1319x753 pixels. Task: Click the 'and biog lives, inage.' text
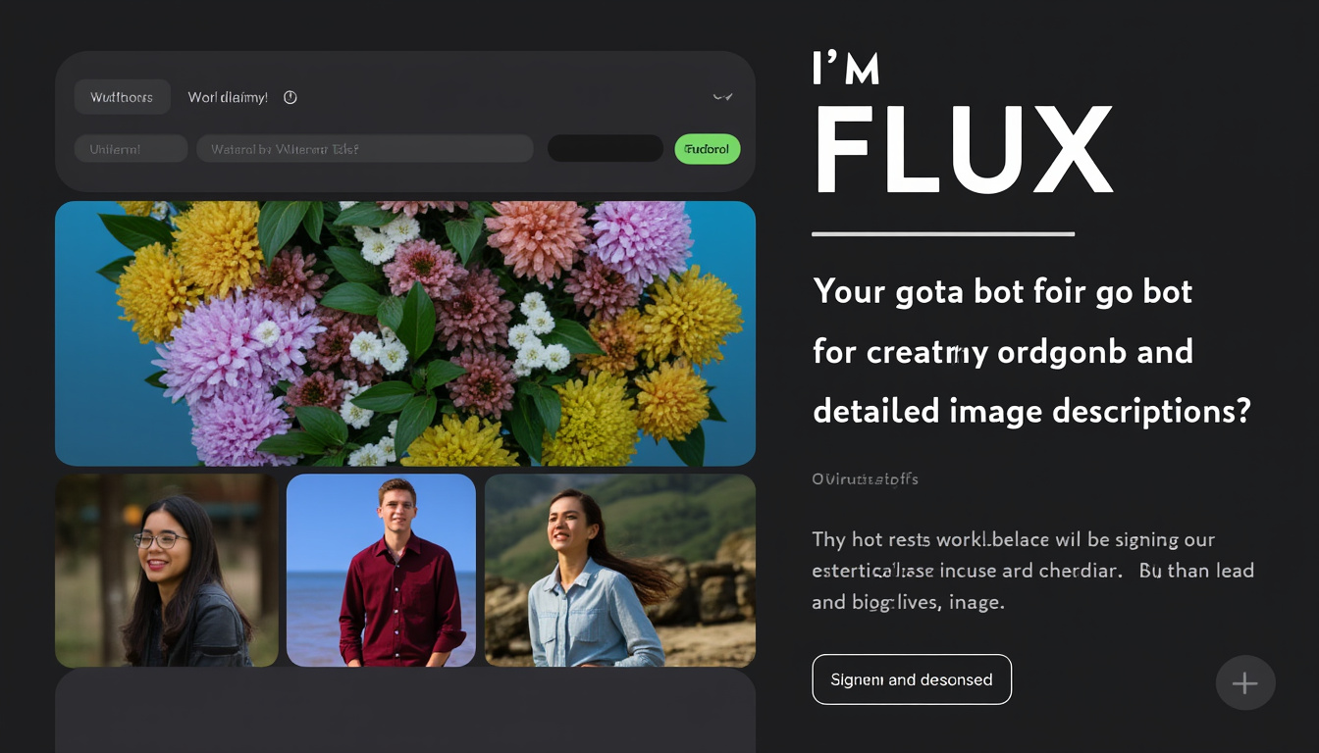pos(908,602)
